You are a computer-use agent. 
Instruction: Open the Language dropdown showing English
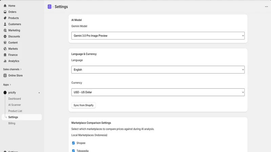pyautogui.click(x=158, y=70)
